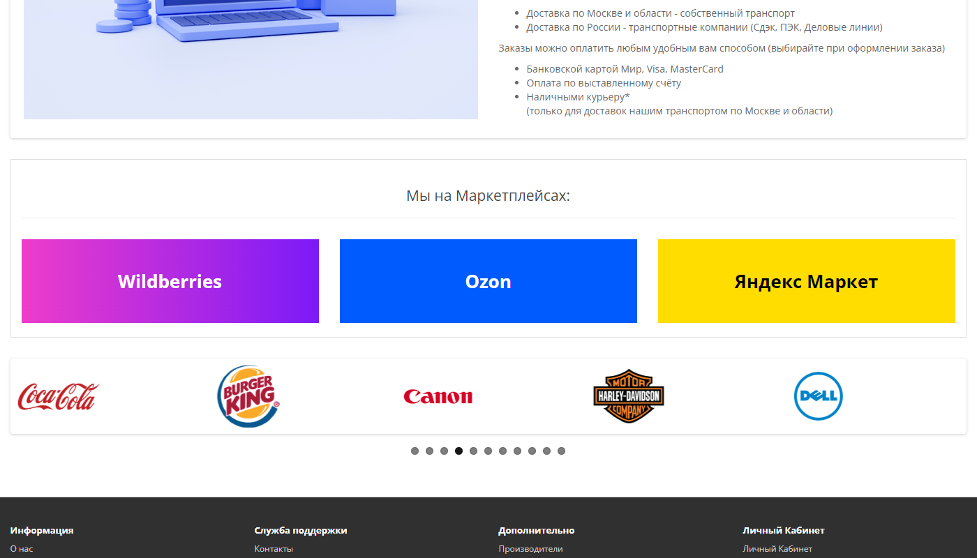Image resolution: width=977 pixels, height=558 pixels.
Task: Open the Burger King logo
Action: 248,396
